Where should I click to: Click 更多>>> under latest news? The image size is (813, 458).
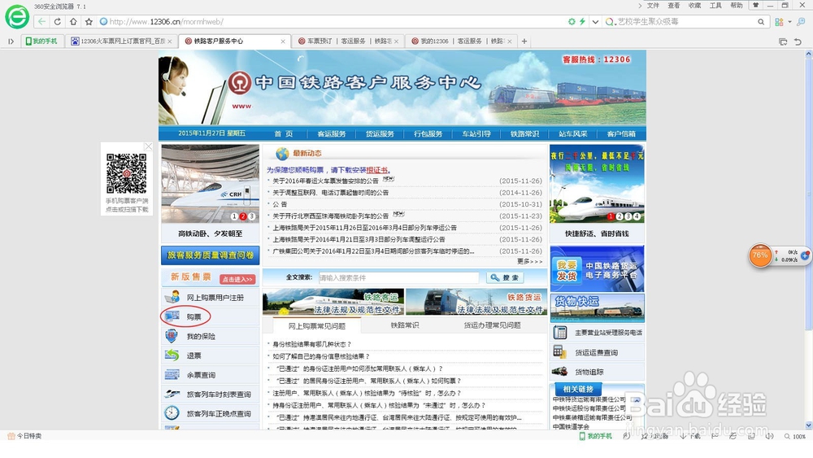click(x=529, y=261)
